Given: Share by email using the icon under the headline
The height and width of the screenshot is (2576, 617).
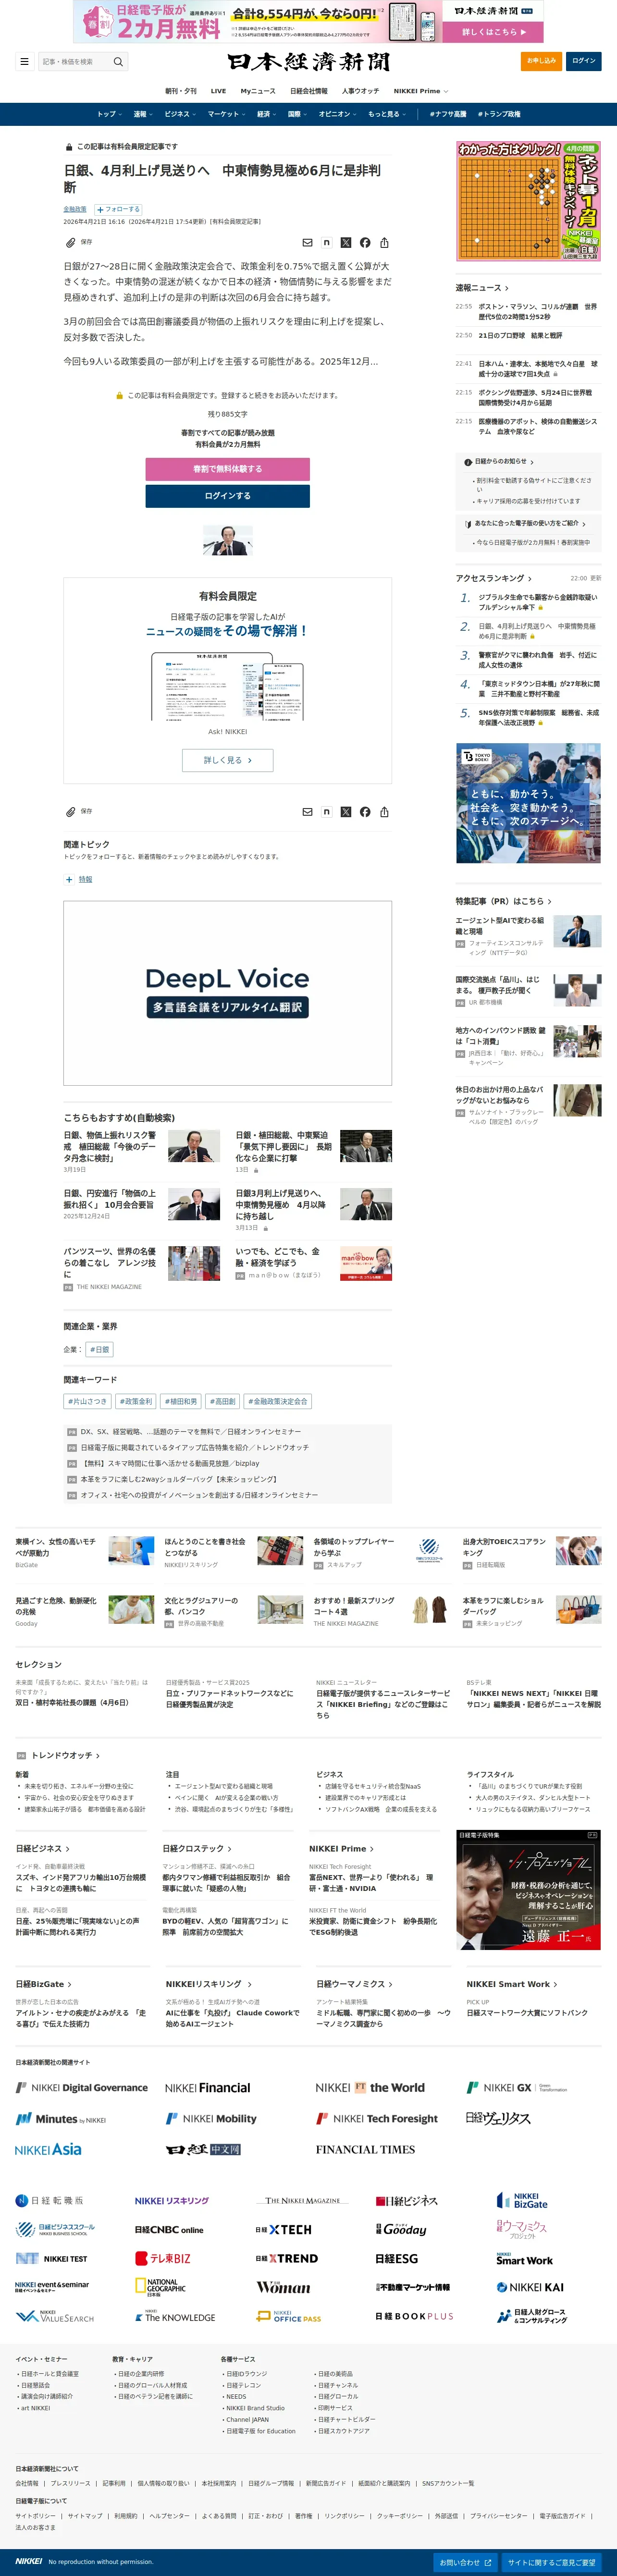Looking at the screenshot, I should coord(307,242).
